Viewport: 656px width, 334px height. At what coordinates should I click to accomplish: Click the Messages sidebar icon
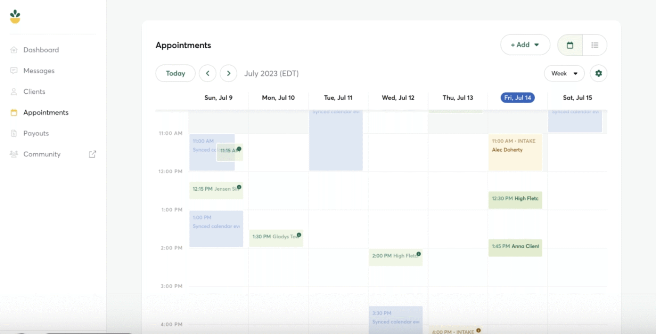[x=14, y=71]
